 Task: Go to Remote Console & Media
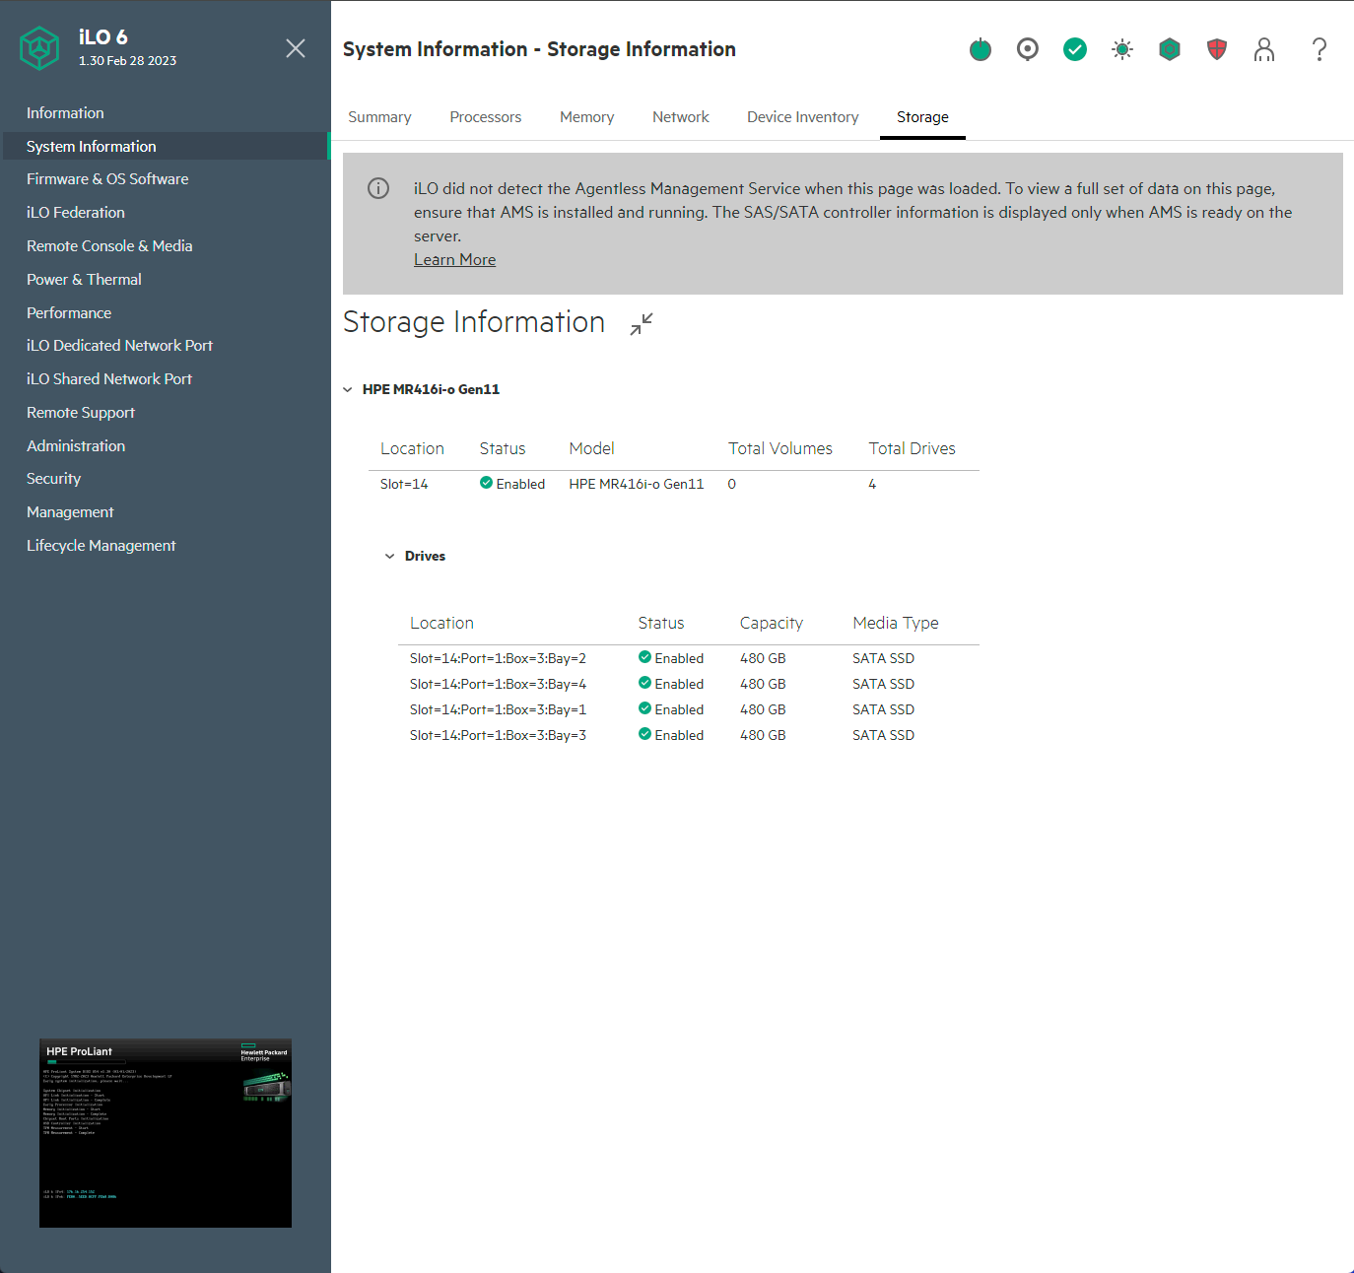coord(109,246)
